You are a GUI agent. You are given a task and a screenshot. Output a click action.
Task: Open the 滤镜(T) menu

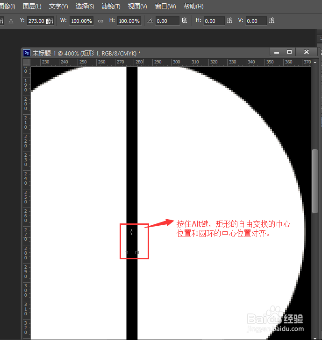111,6
